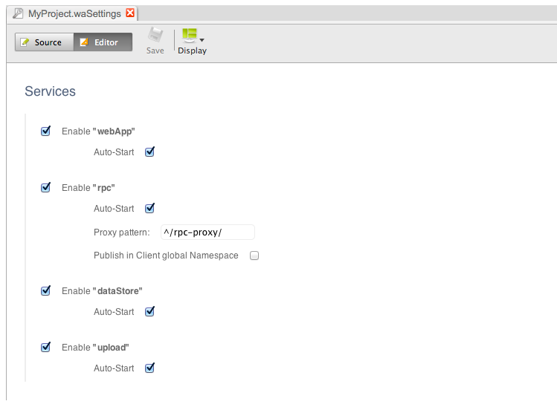
Task: Disable the rpc service checkbox
Action: [46, 188]
